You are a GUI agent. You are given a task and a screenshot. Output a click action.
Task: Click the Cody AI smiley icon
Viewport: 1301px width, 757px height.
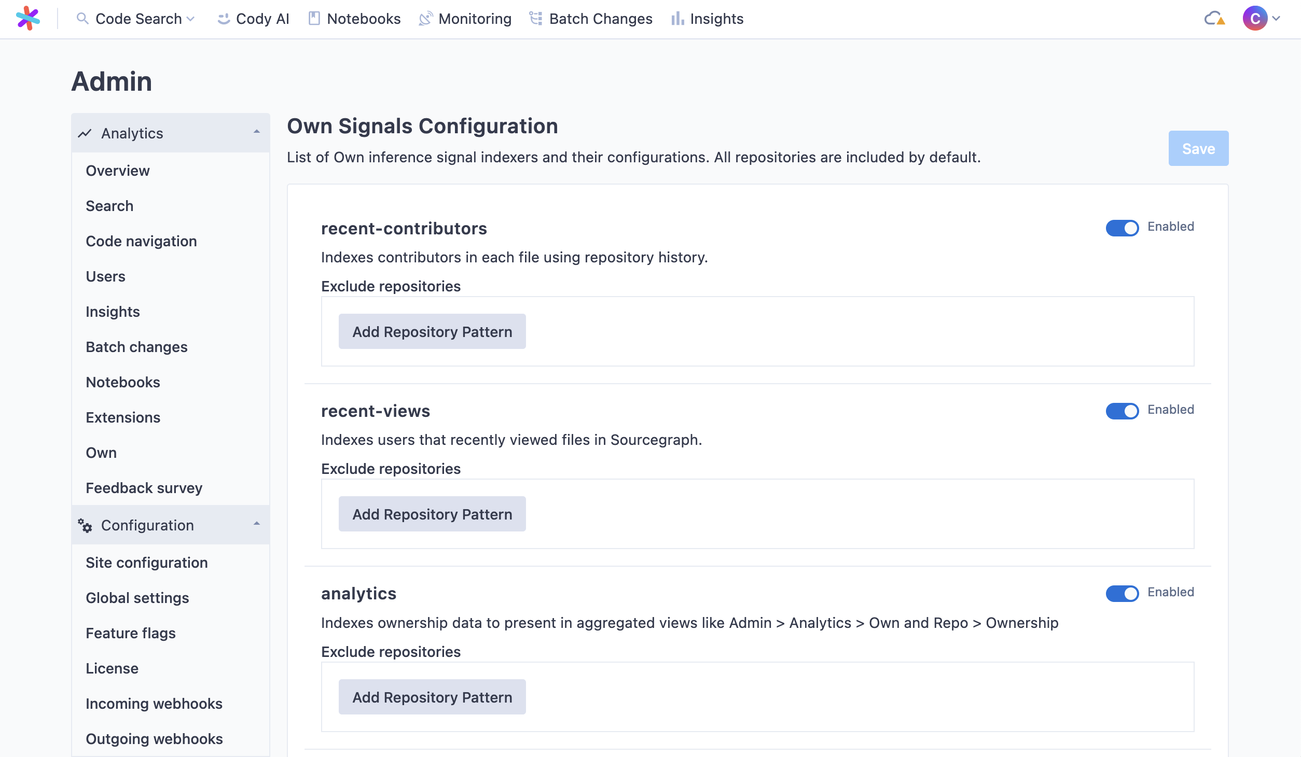pos(224,19)
